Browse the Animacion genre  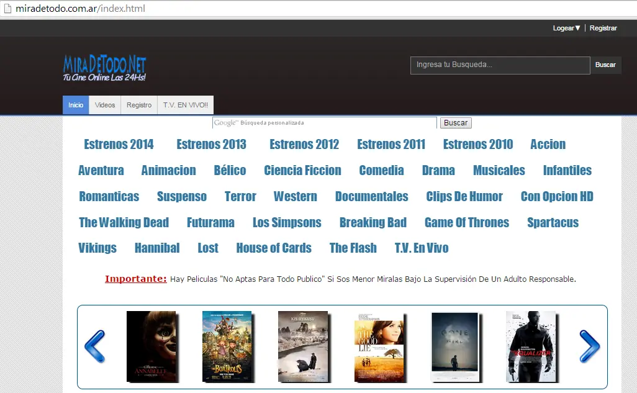tap(169, 170)
